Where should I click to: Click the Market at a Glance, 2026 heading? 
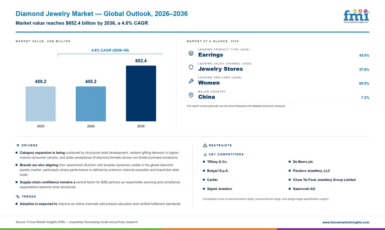tap(213, 41)
